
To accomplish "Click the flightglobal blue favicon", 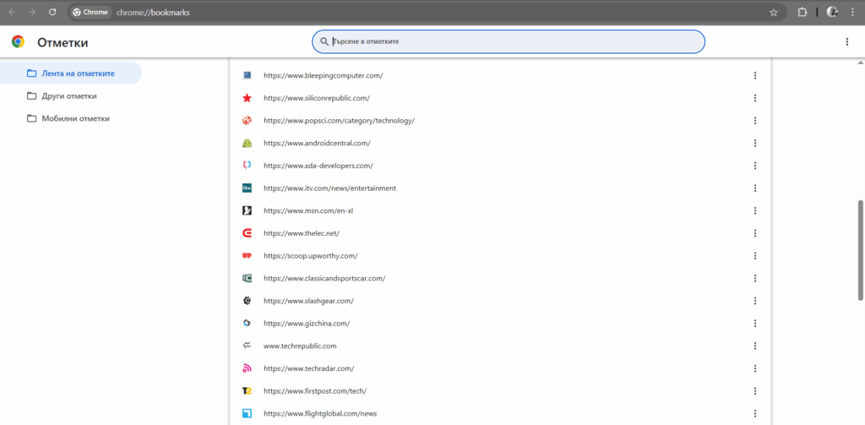I will coord(248,413).
